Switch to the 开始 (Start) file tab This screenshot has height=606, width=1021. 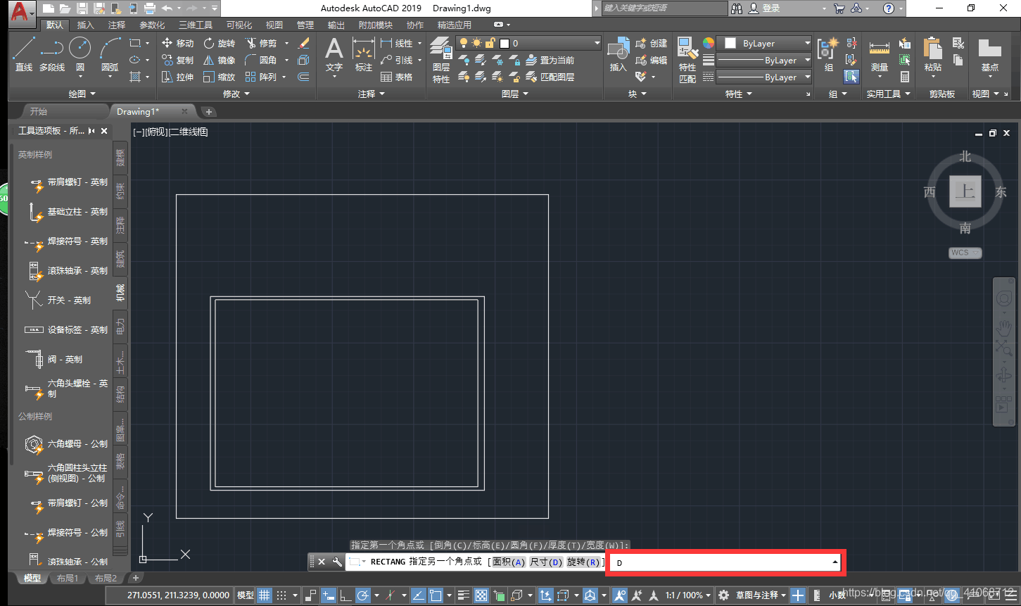tap(39, 111)
